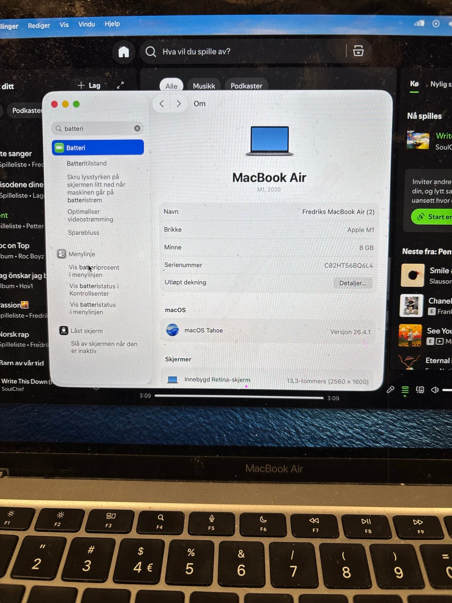Open the Browse icon in Spotify search bar
452x603 pixels.
point(358,51)
